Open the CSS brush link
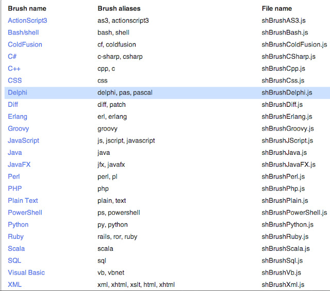The image size is (330, 291). pos(15,80)
